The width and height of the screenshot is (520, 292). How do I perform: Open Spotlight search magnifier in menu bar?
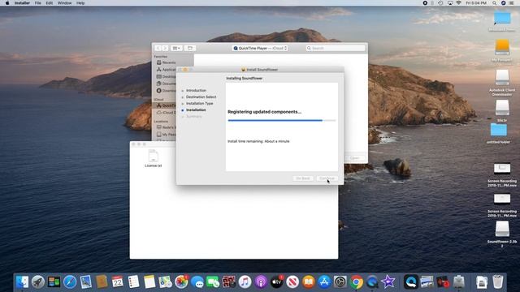494,3
